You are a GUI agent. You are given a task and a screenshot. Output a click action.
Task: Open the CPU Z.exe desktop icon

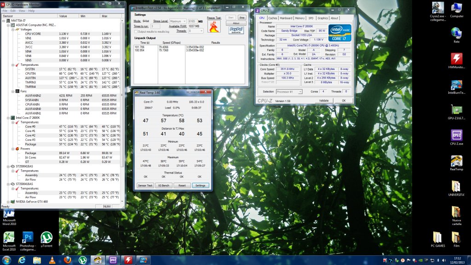[x=456, y=138]
